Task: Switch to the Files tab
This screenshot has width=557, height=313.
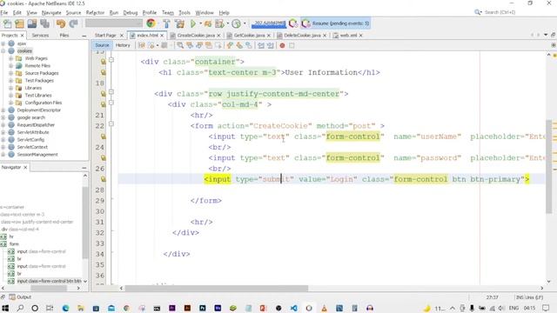Action: click(64, 35)
